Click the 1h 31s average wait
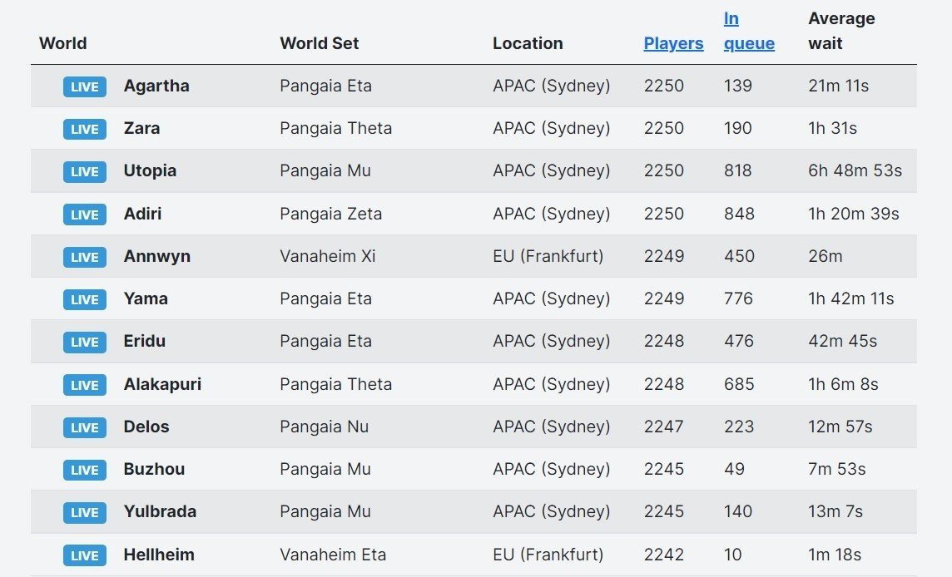This screenshot has height=577, width=952. point(832,129)
